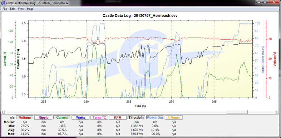The height and width of the screenshot is (138, 281).
Task: Click the Current (A) axis label
Action: pyautogui.click(x=5, y=59)
